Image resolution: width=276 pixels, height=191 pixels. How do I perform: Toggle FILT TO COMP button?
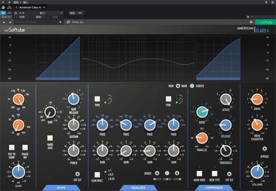pos(12,147)
